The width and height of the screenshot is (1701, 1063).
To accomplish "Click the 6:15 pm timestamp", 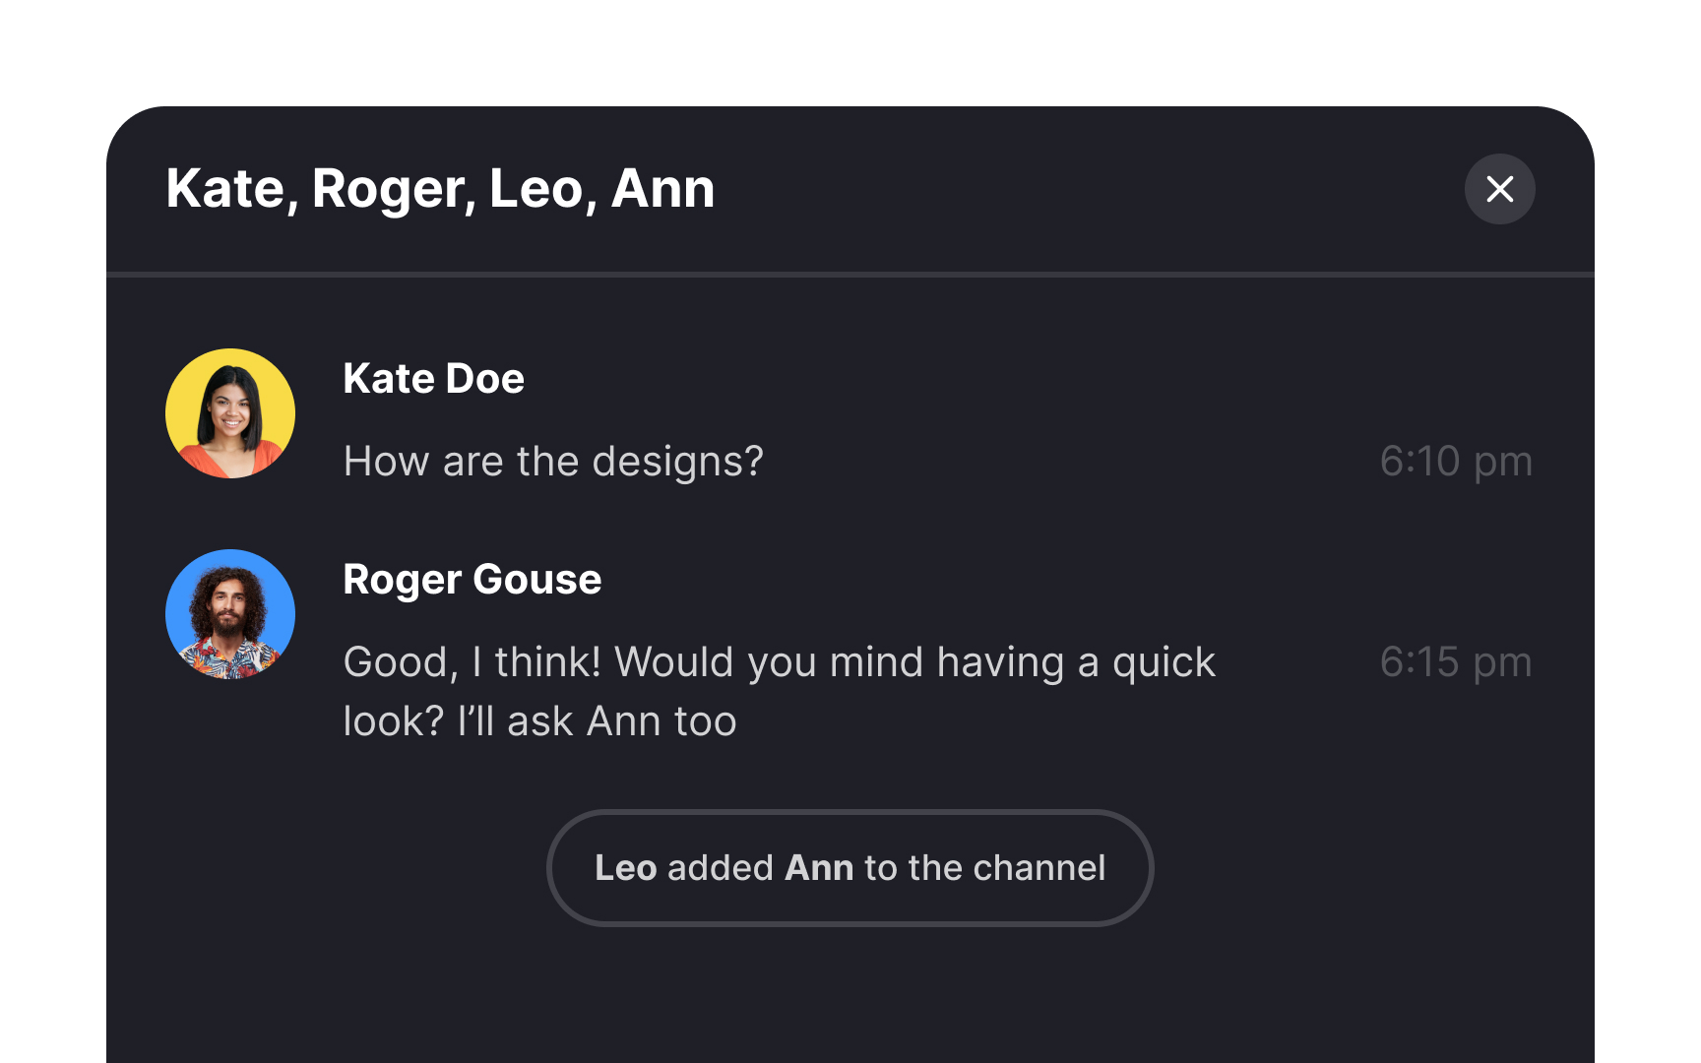I will [1457, 662].
